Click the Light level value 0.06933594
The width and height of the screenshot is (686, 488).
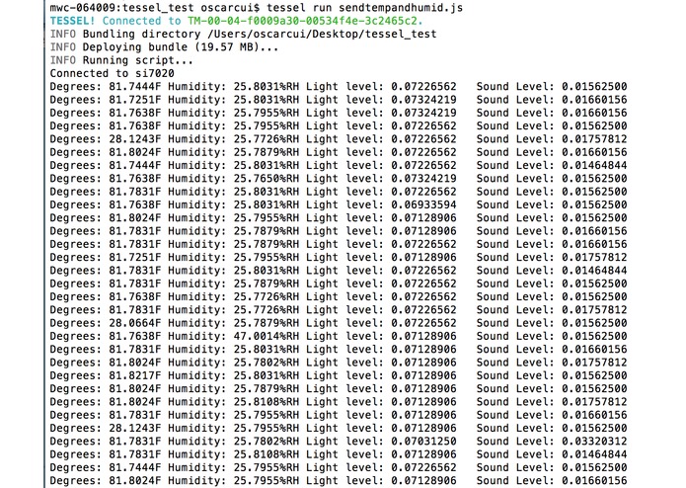pyautogui.click(x=423, y=204)
